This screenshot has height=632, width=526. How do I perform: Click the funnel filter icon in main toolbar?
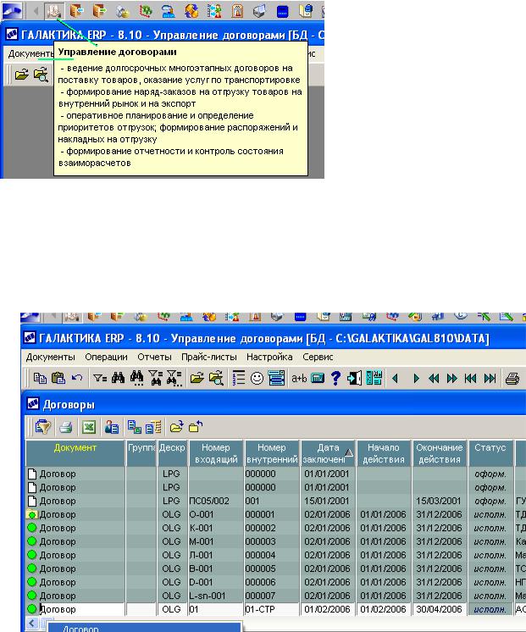100,378
